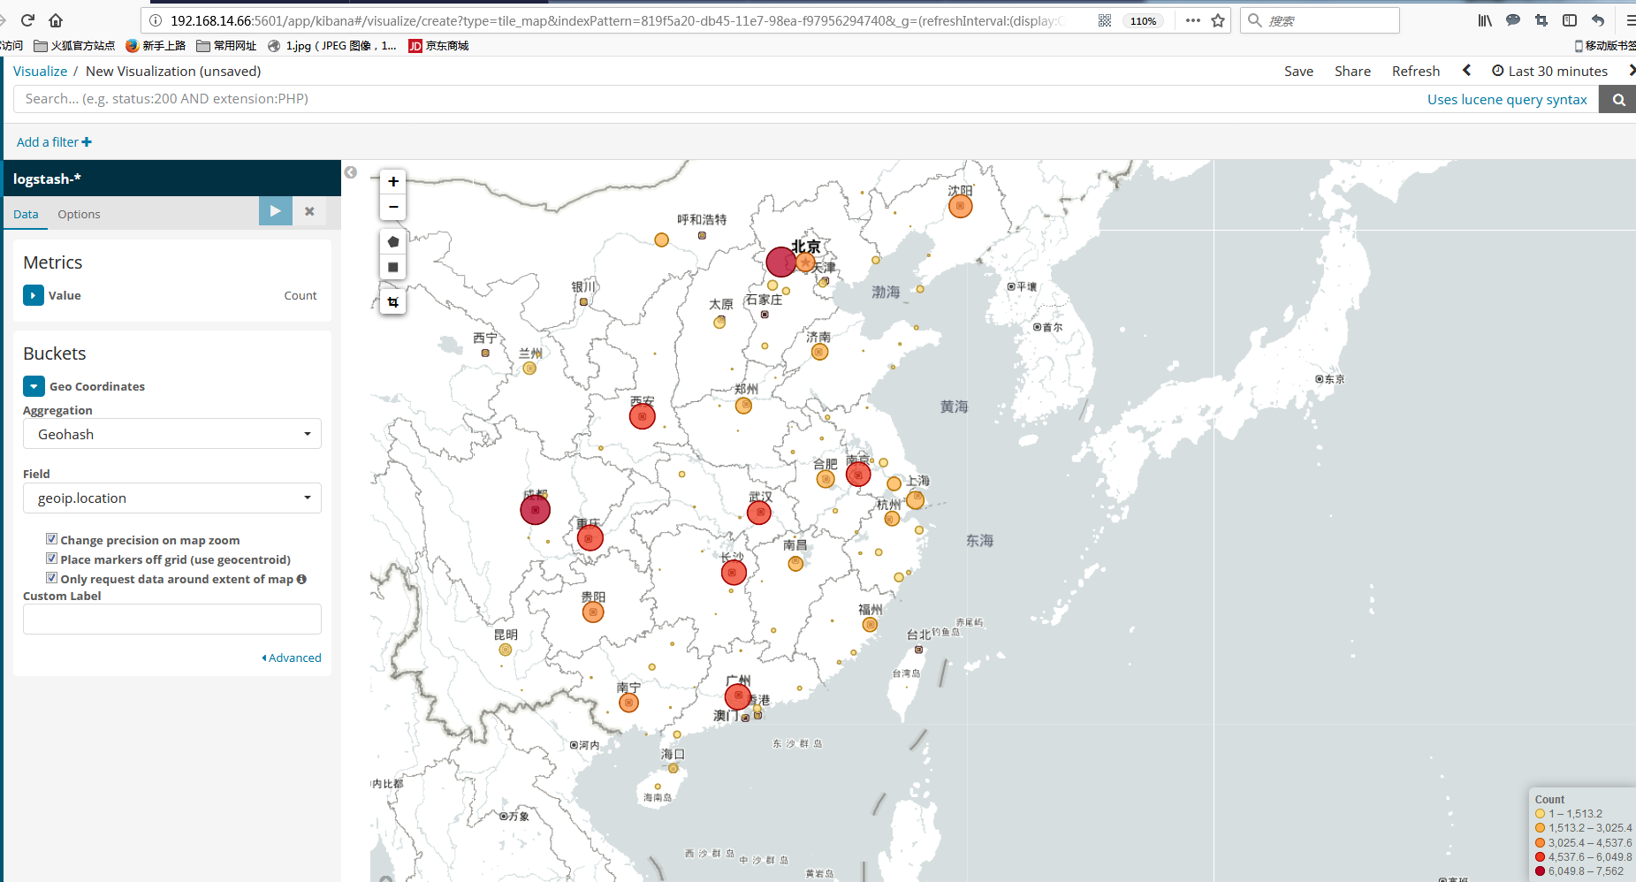The width and height of the screenshot is (1636, 882).
Task: Select the draw polygon tool on map
Action: 393,241
